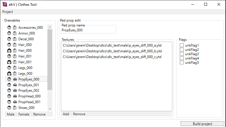The width and height of the screenshot is (226, 127).
Task: Select the PropEyes_002 drawable name
Action: coord(29,91)
